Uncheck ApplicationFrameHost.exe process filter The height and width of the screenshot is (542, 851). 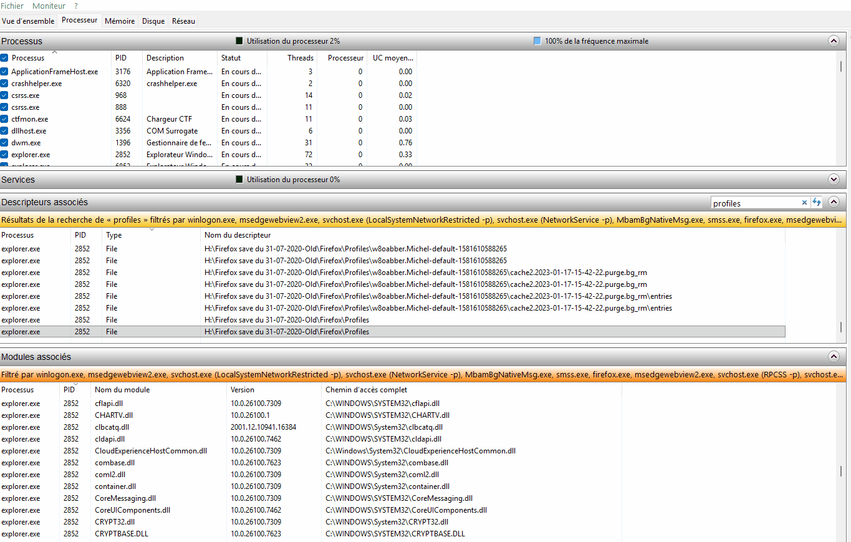(4, 72)
